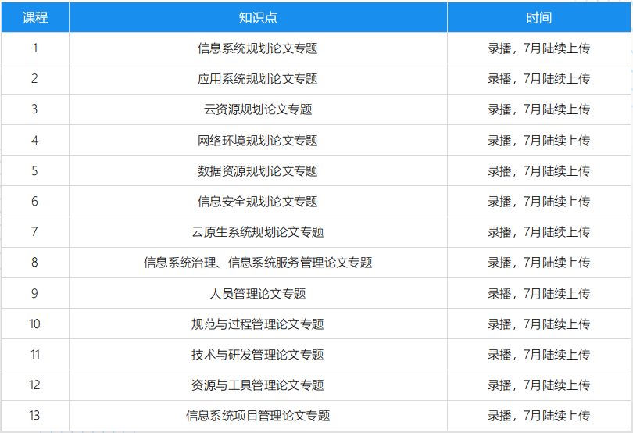Viewport: 633px width, 433px height.
Task: Click the time cell for 人员管理论文专题
Action: pos(538,294)
